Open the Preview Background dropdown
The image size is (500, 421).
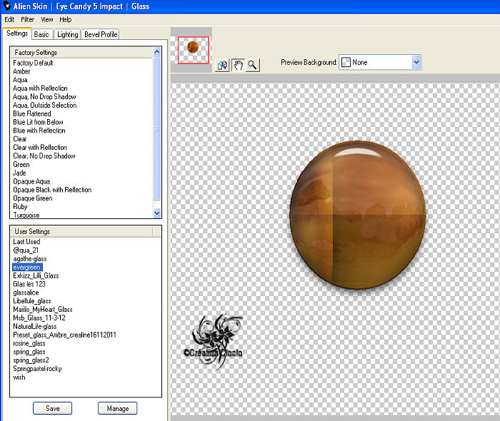click(416, 63)
